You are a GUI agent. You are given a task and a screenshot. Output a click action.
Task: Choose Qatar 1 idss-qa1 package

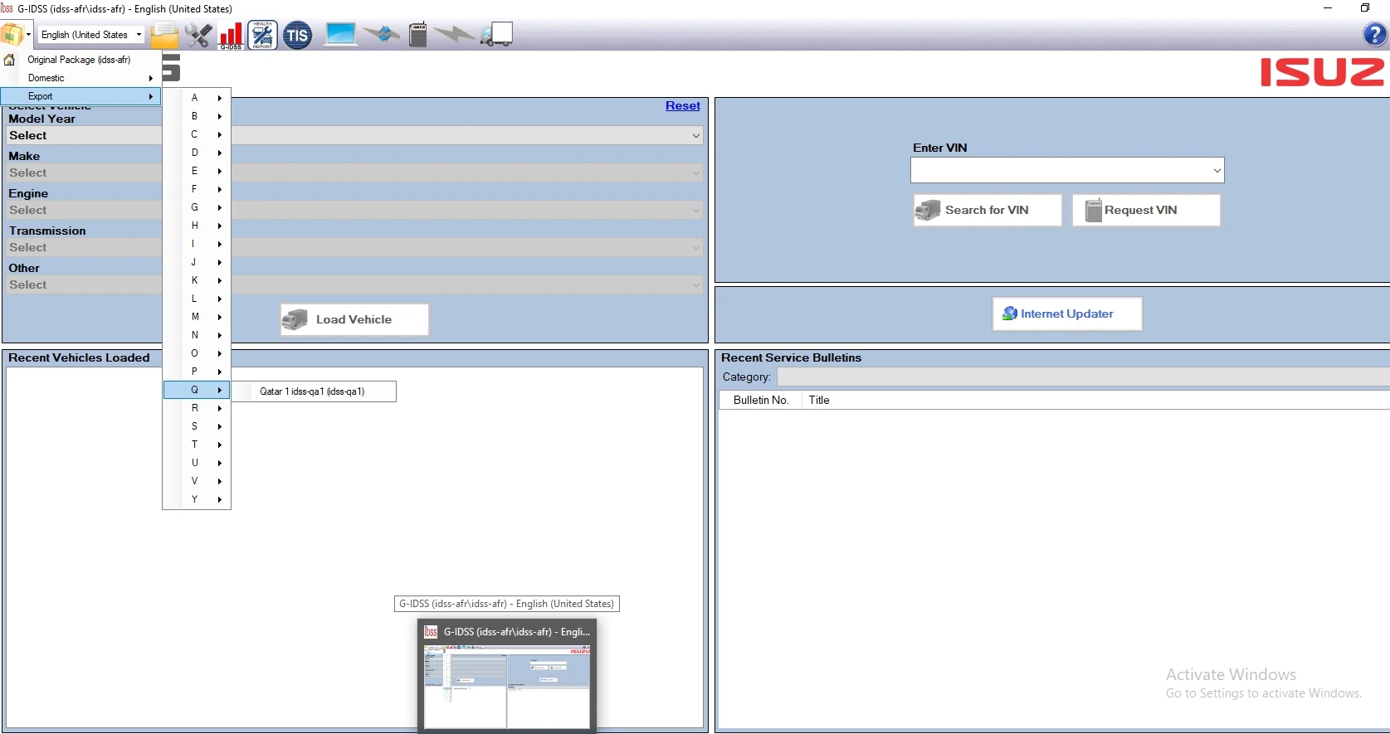click(313, 391)
